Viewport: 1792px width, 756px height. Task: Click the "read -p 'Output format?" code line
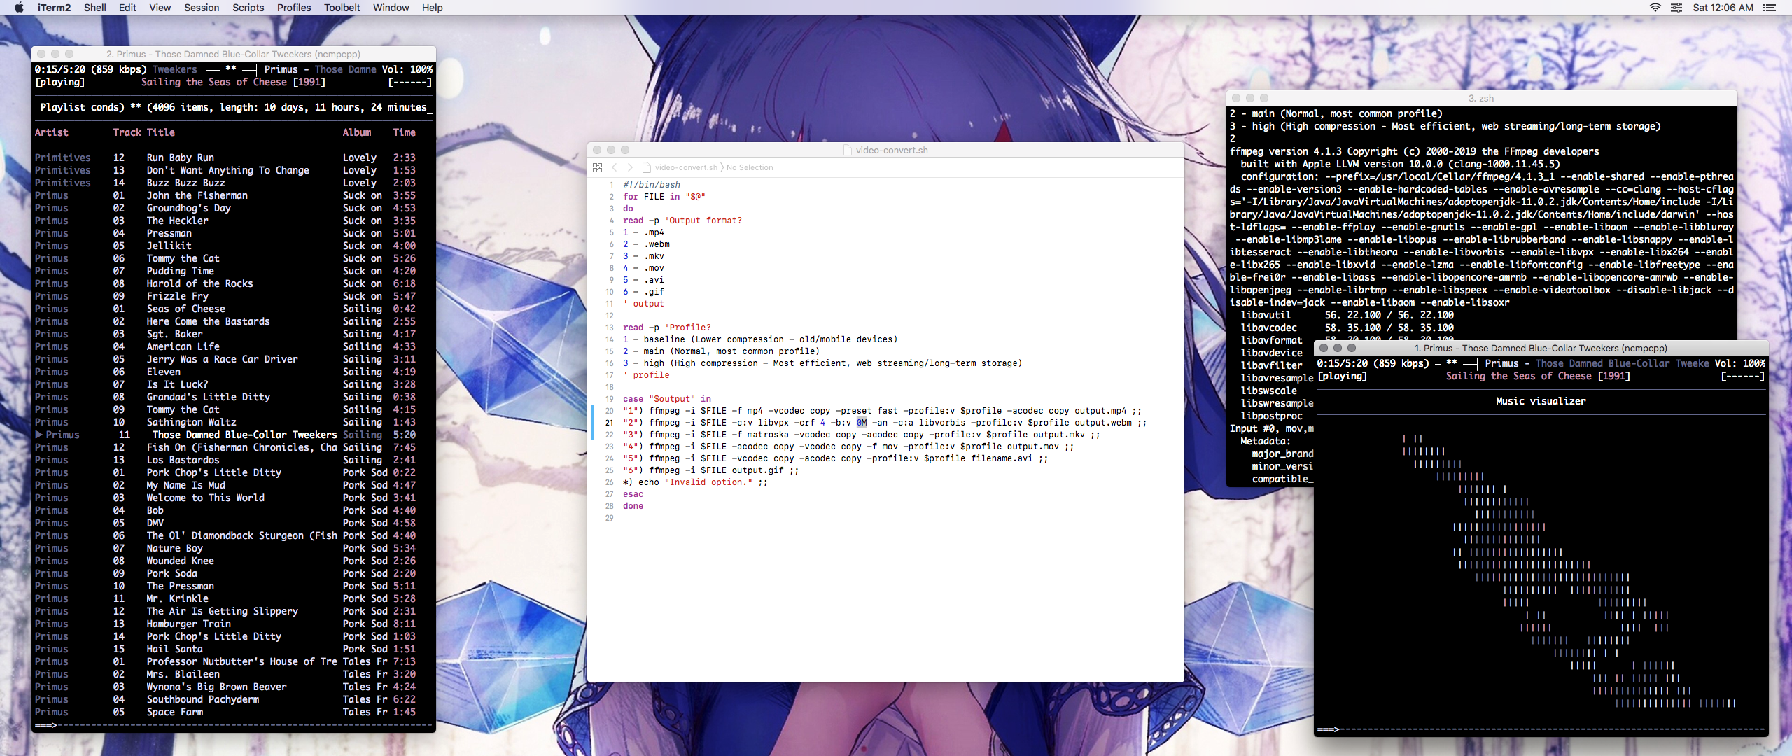tap(682, 220)
